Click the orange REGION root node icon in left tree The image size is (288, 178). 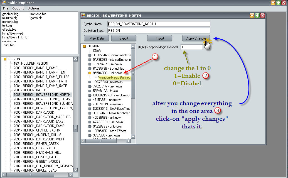click(x=5, y=59)
